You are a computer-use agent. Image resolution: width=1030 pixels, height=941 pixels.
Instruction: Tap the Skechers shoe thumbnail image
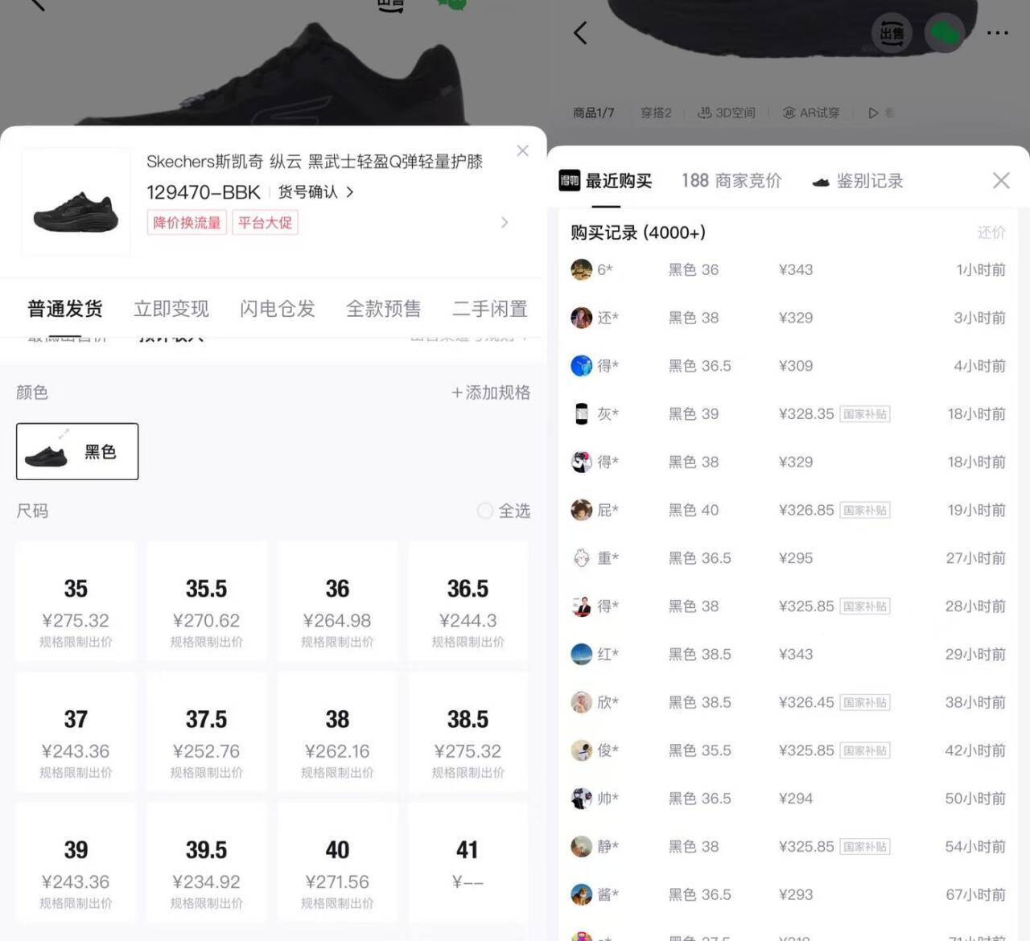click(x=76, y=202)
